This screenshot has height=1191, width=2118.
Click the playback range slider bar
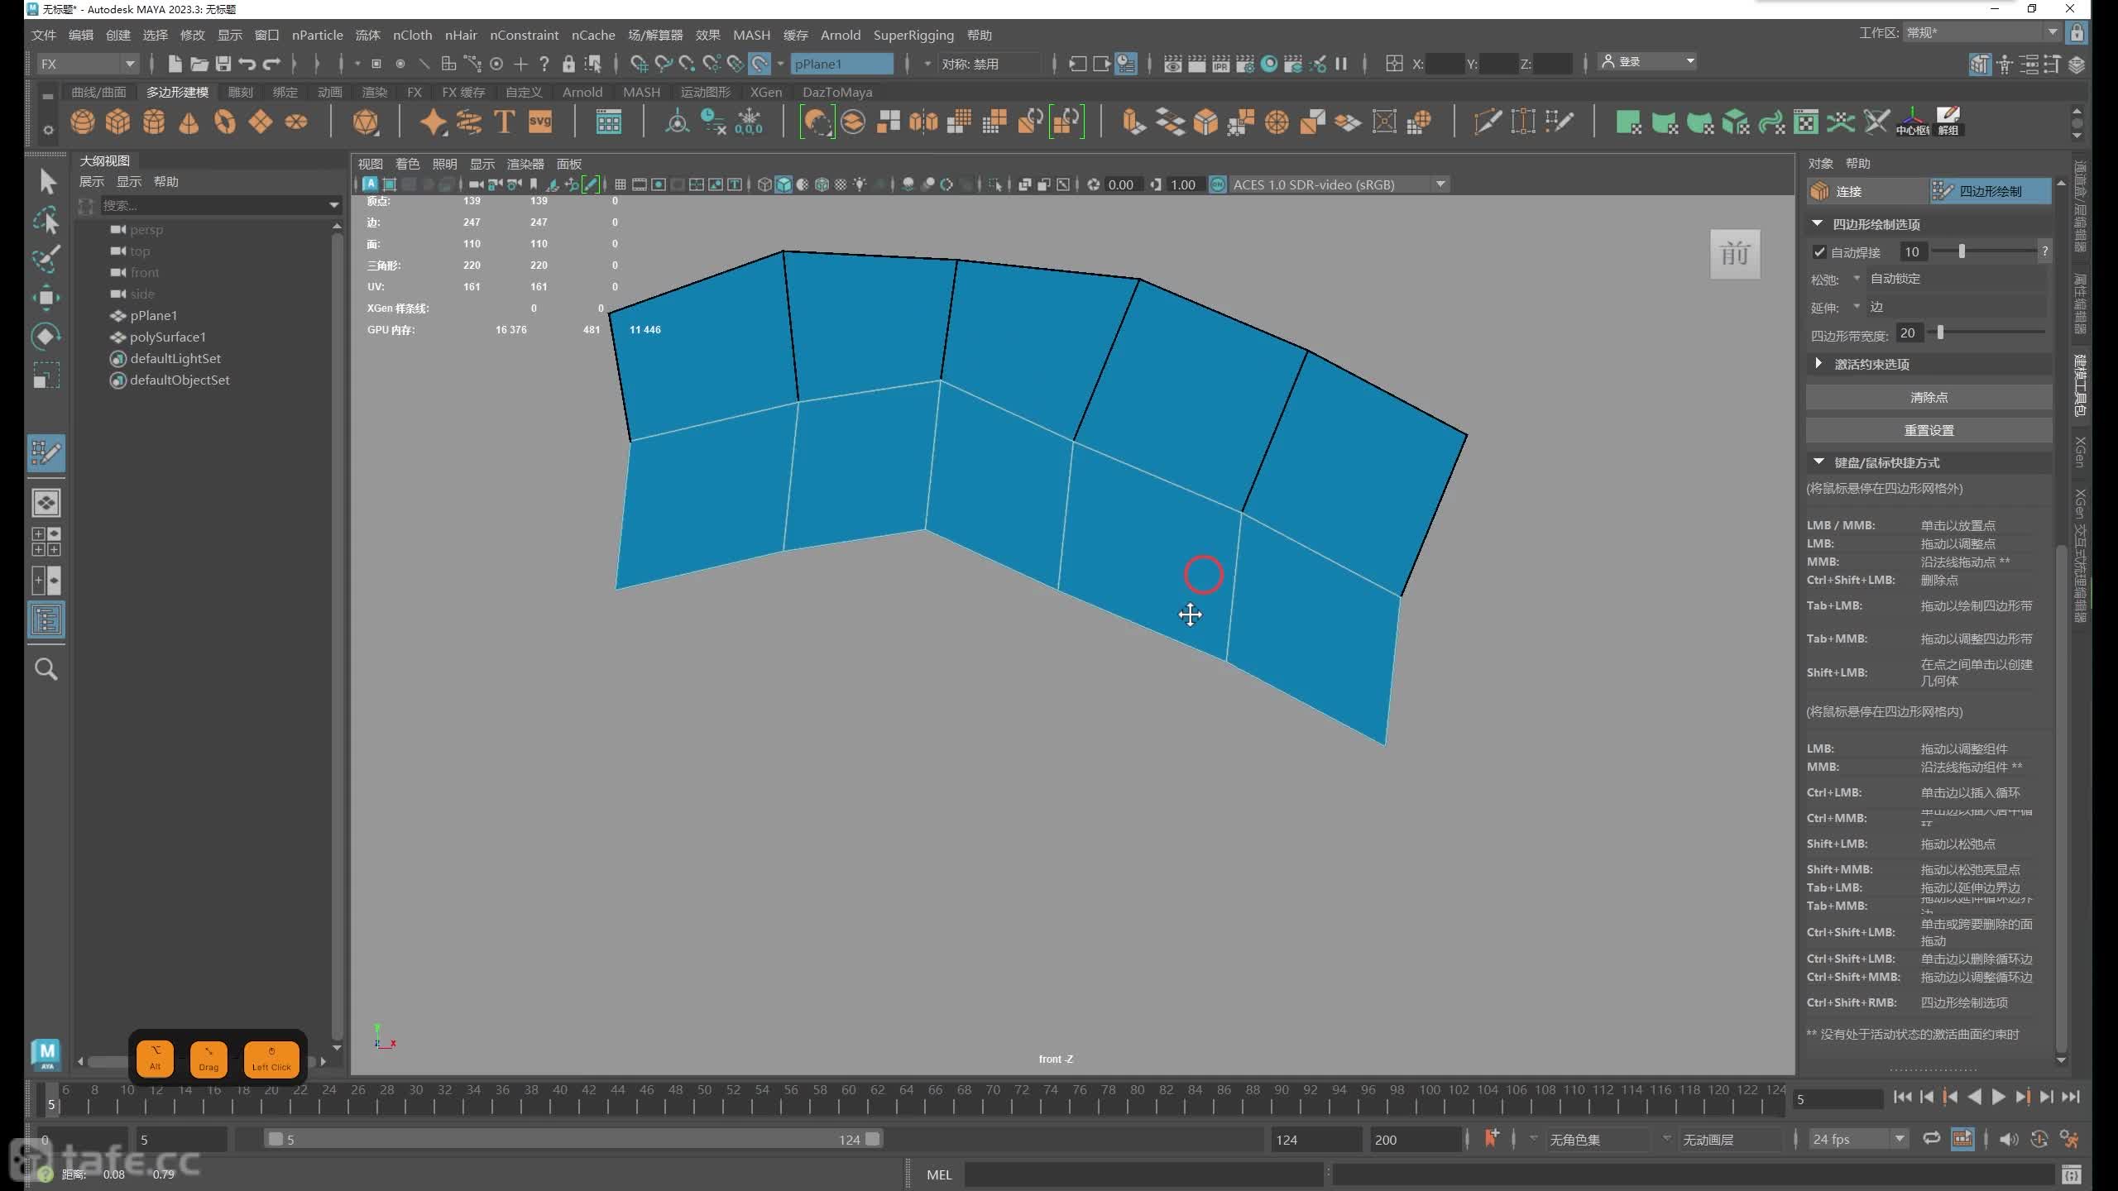(573, 1140)
